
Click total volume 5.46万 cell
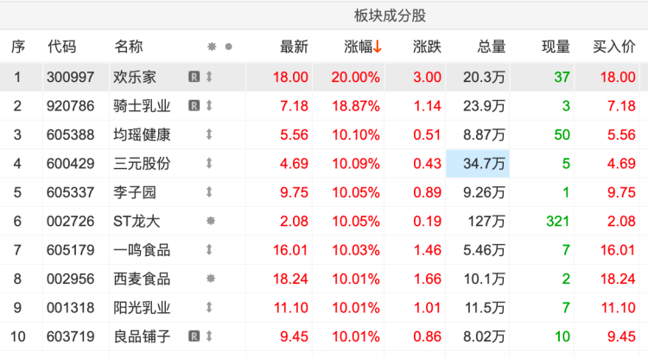tap(484, 250)
